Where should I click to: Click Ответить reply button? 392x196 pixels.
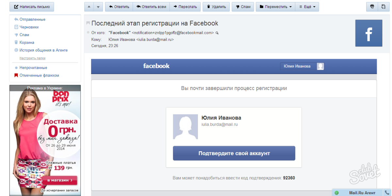click(x=119, y=7)
